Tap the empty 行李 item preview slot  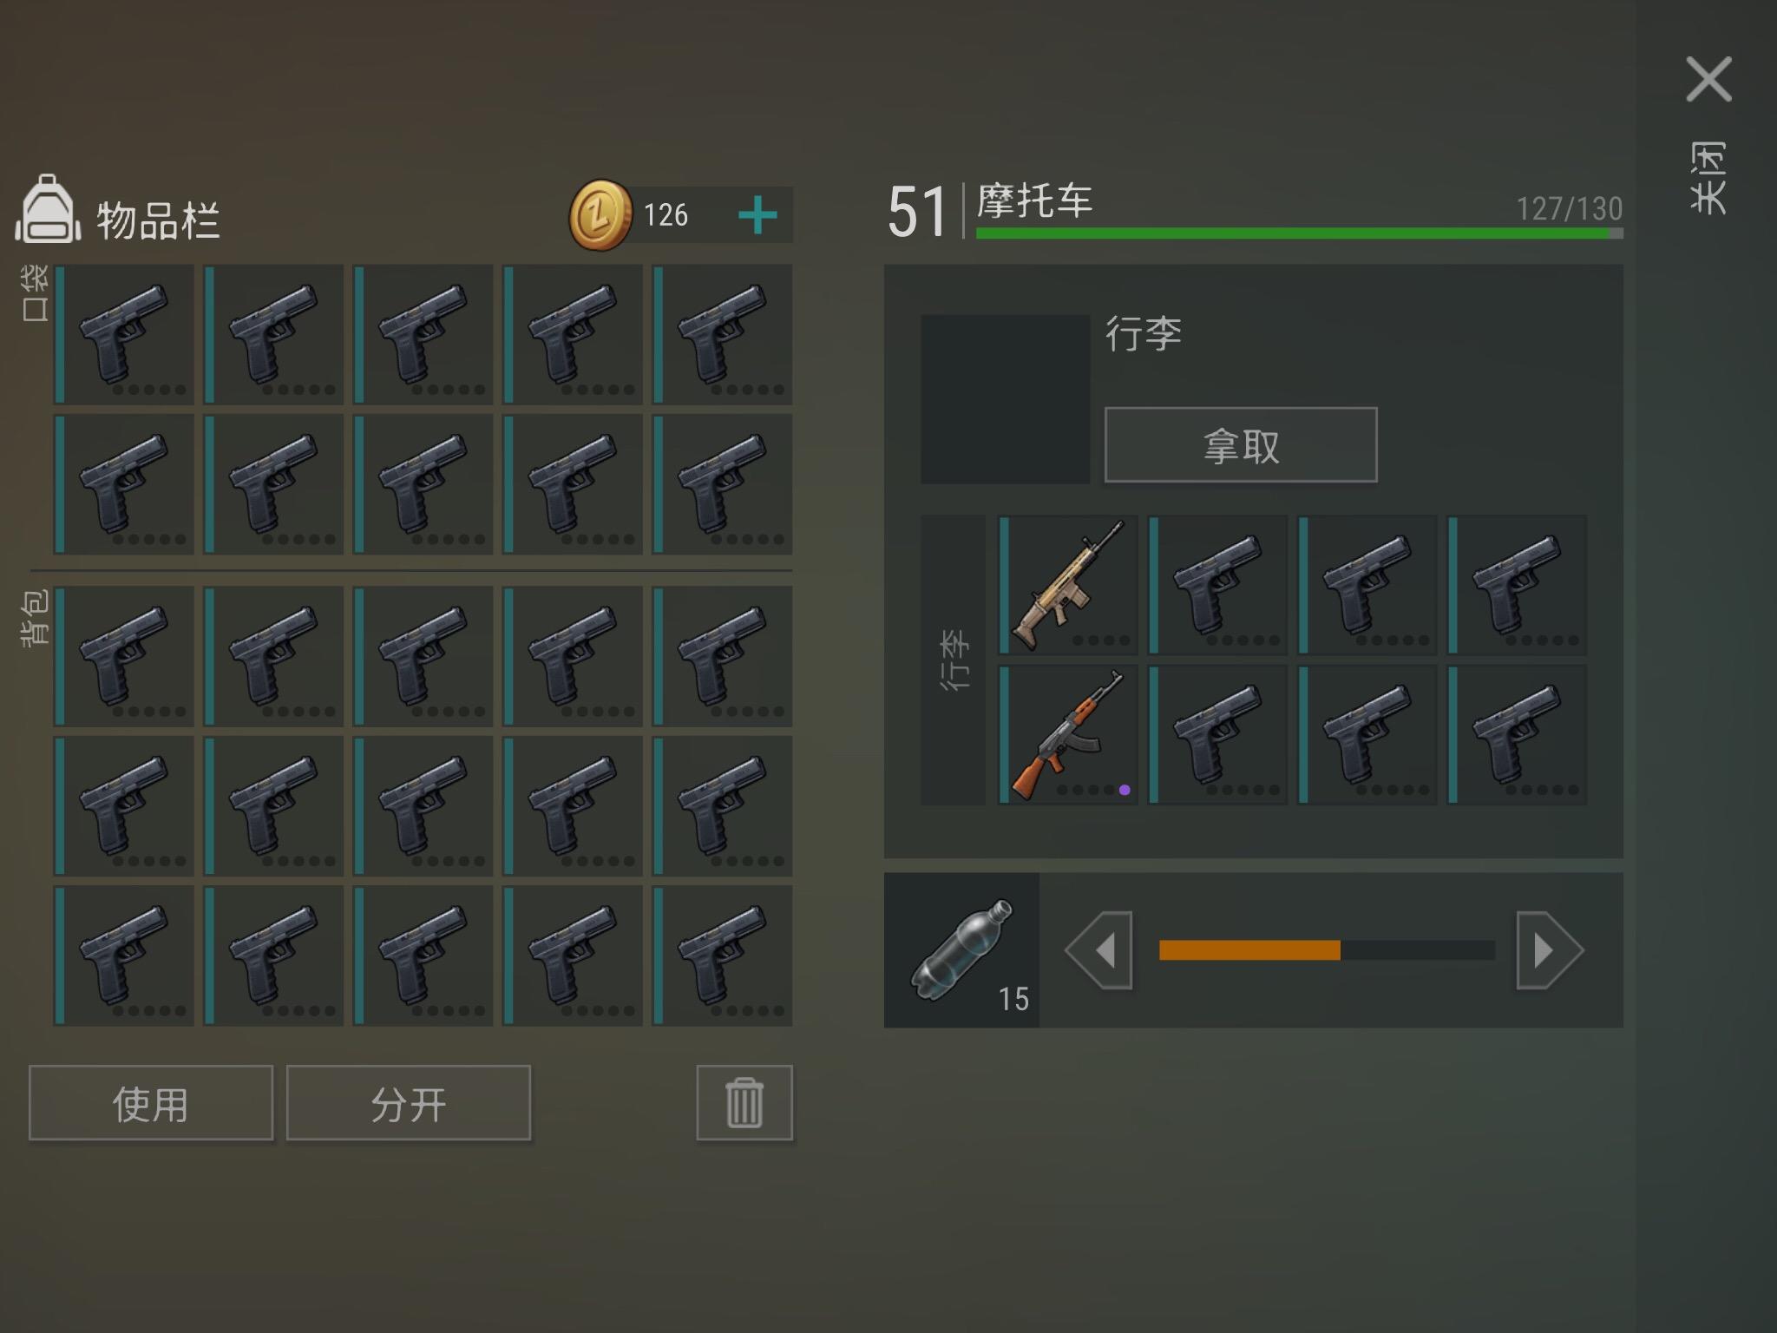coord(1005,398)
